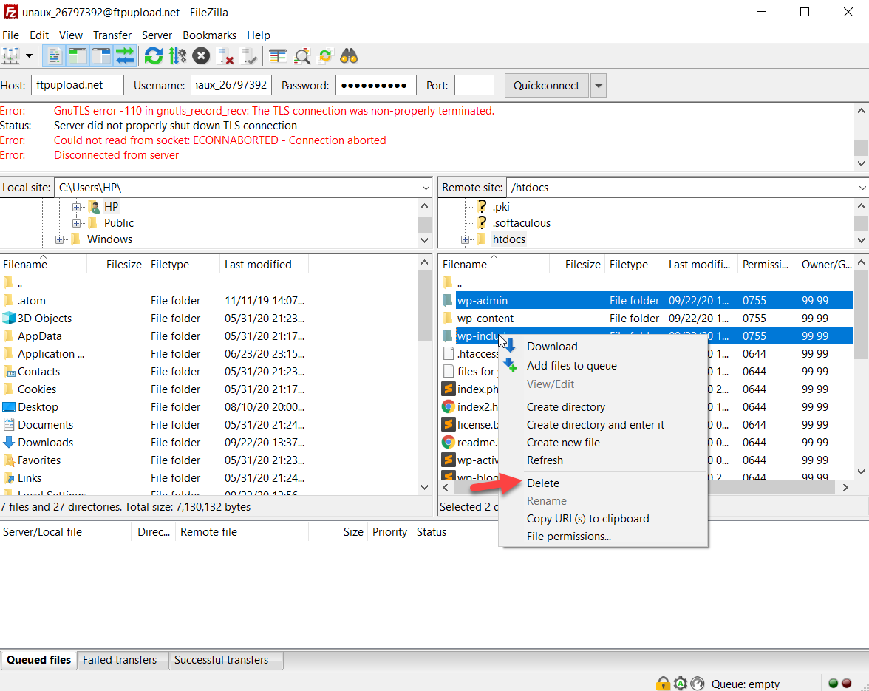Open the View menu
Image resolution: width=869 pixels, height=691 pixels.
(71, 35)
